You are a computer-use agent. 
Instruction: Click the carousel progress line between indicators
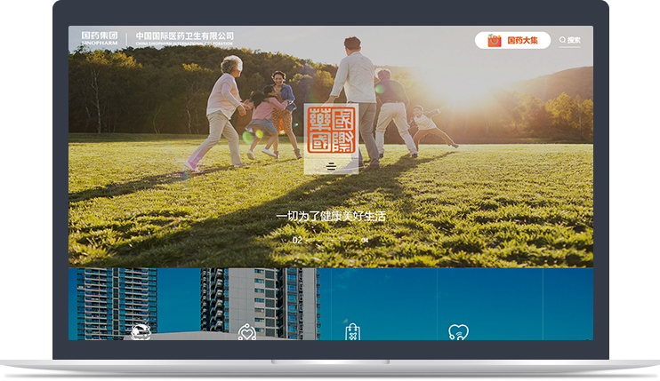pos(331,240)
